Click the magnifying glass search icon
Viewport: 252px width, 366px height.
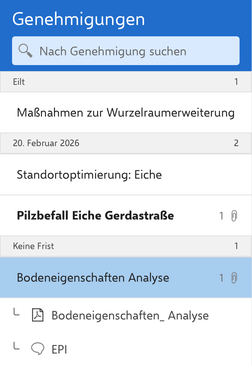coord(26,51)
